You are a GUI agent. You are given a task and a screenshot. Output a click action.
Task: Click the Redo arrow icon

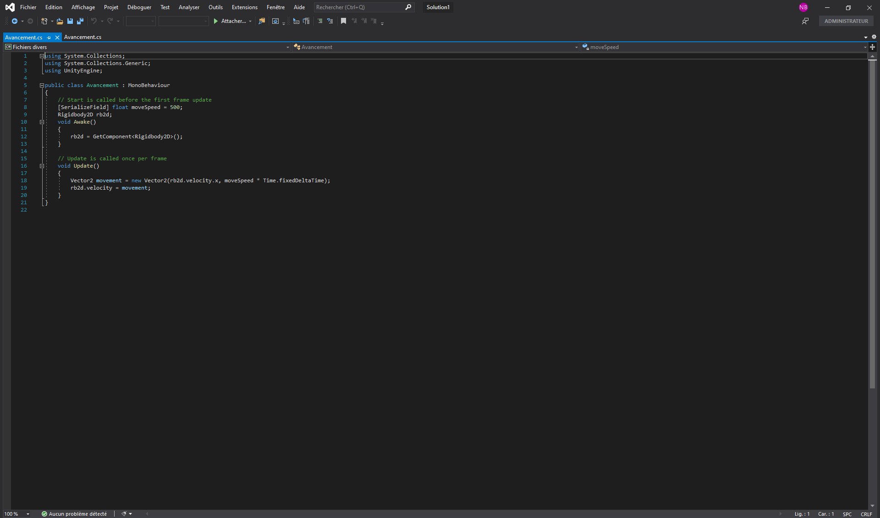[110, 21]
